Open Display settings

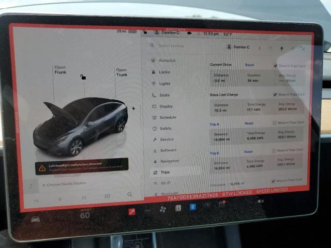[x=162, y=106]
